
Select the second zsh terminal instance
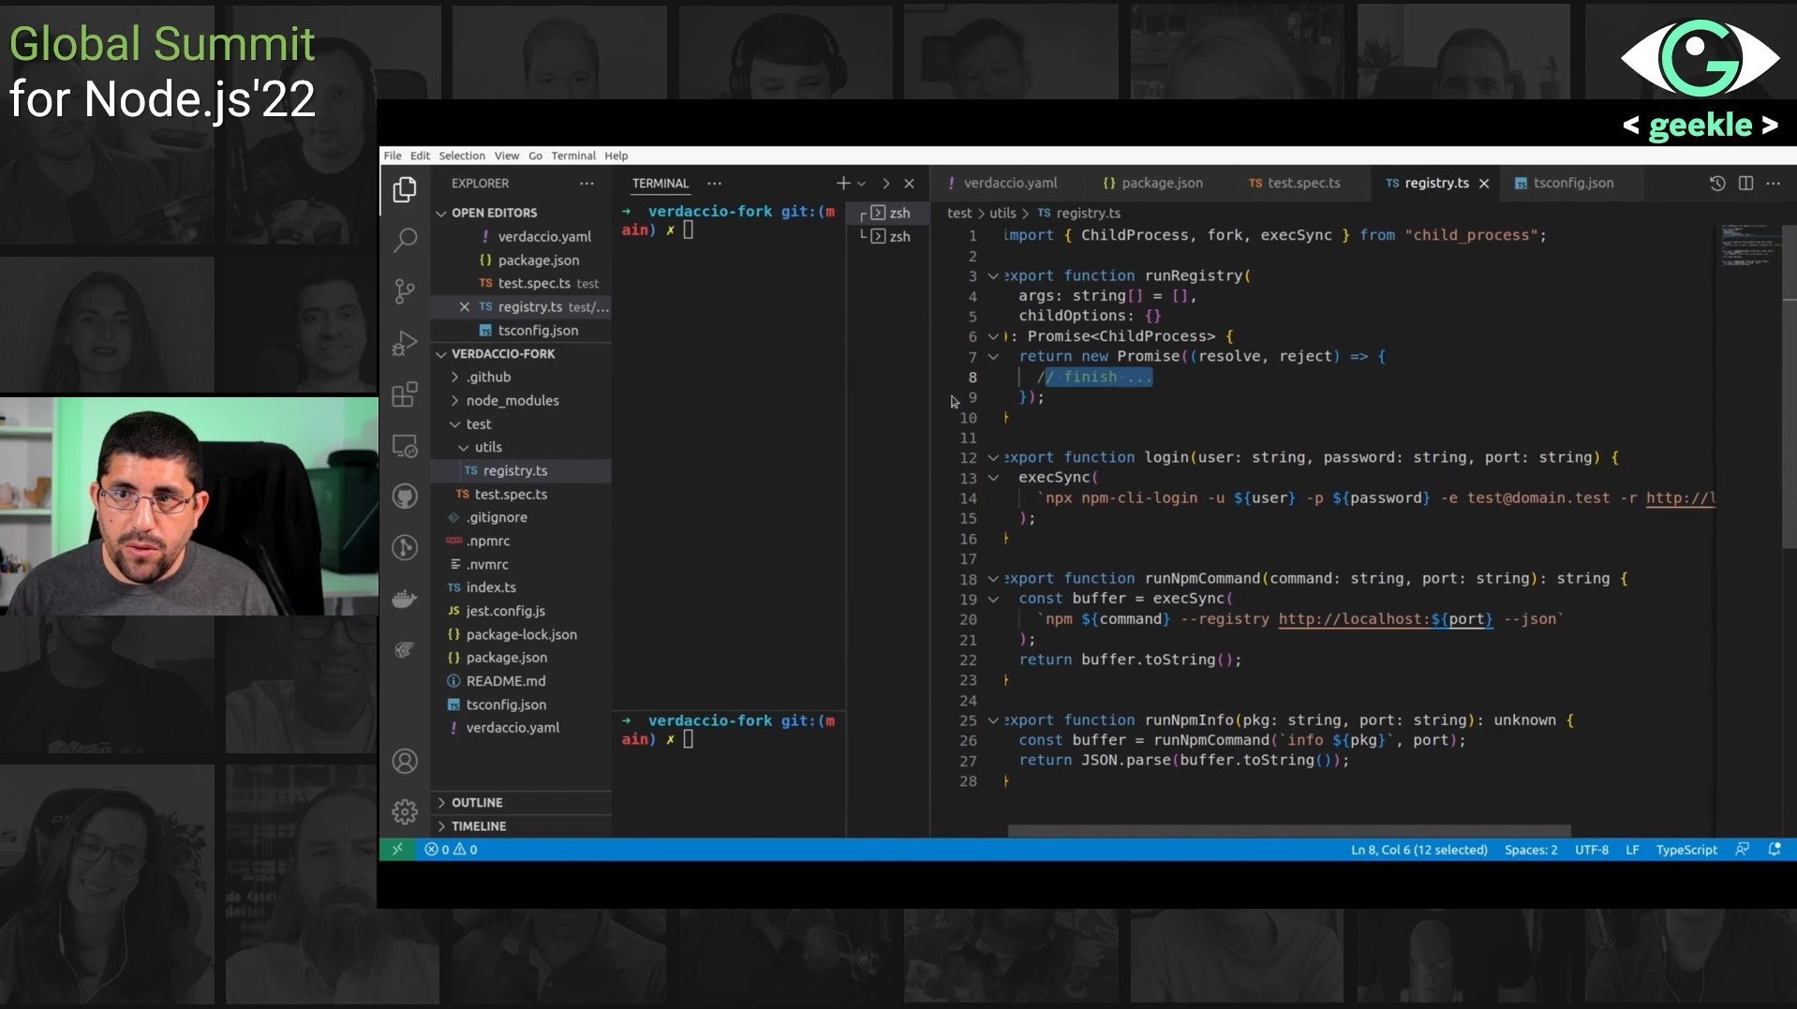(x=890, y=236)
